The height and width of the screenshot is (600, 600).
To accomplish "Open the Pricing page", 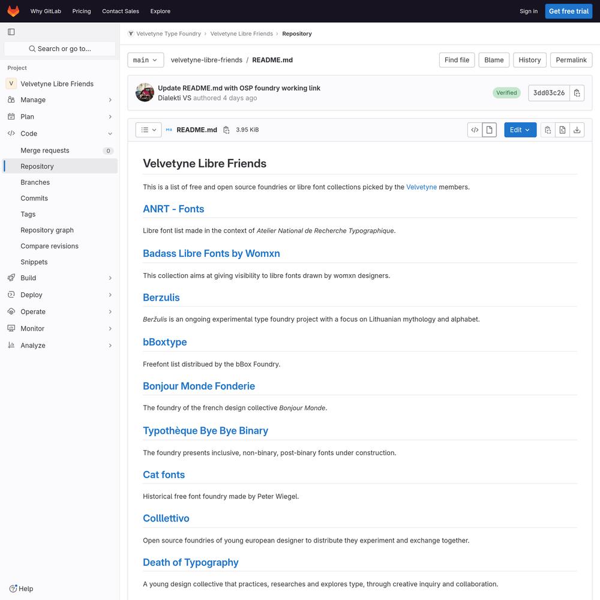I will (82, 11).
